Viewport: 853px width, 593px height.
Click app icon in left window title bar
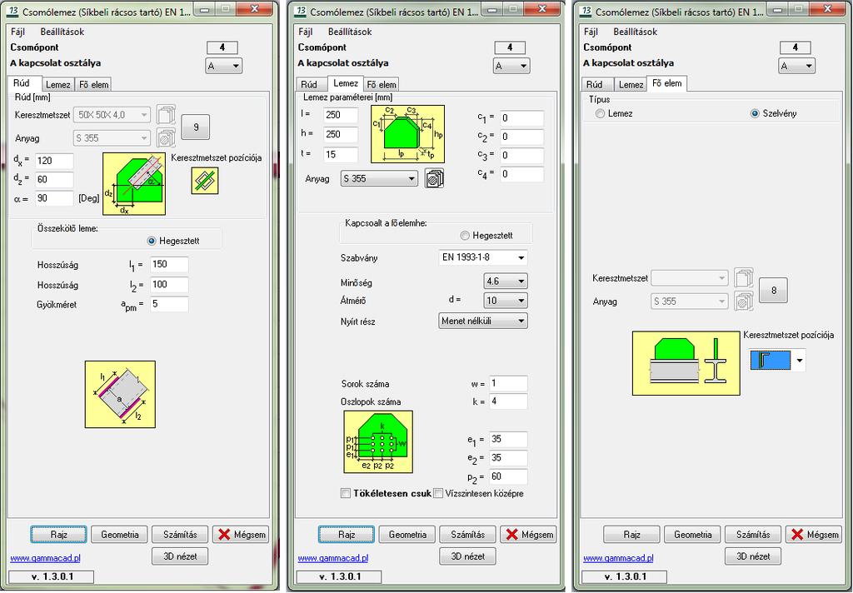(13, 11)
